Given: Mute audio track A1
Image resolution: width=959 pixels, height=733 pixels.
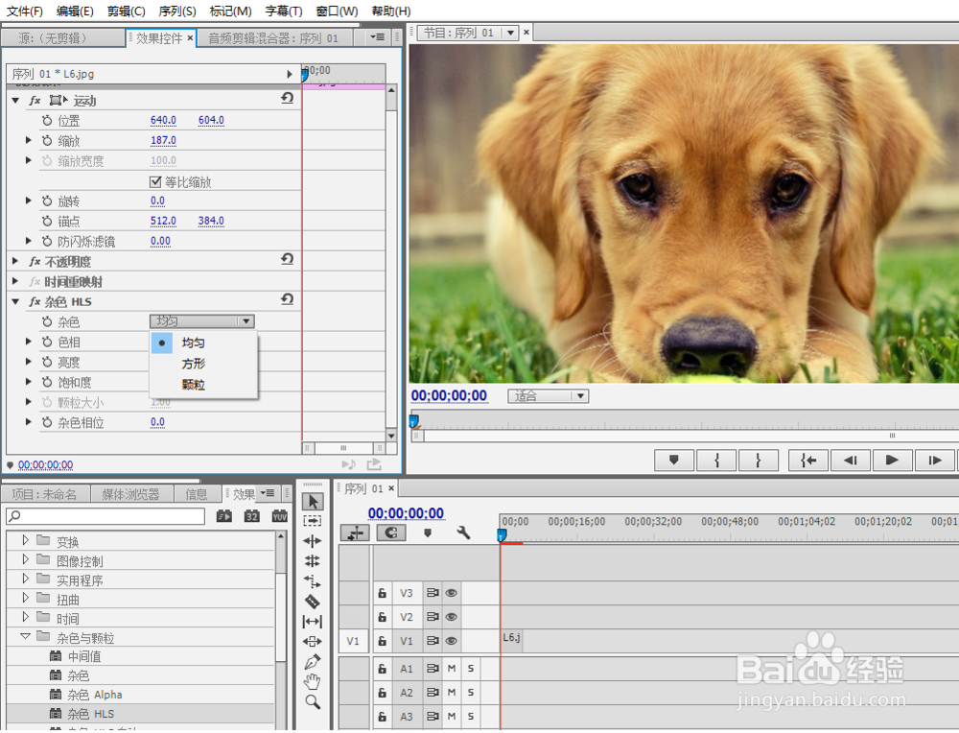Looking at the screenshot, I should coord(452,669).
